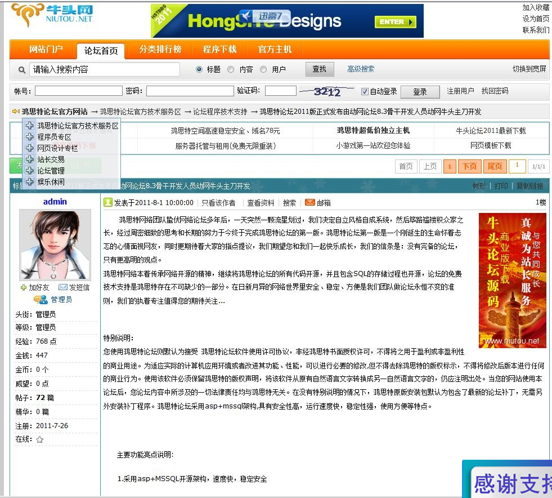Expand plus icon beside 网页设计专栏
Image resolution: width=552 pixels, height=498 pixels.
[30, 148]
